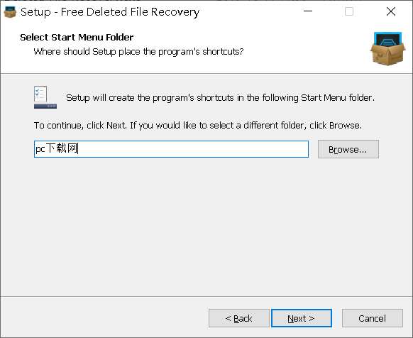Click the window title 'Setup - Free Deleted File Recovery'
This screenshot has width=413, height=338.
click(110, 12)
